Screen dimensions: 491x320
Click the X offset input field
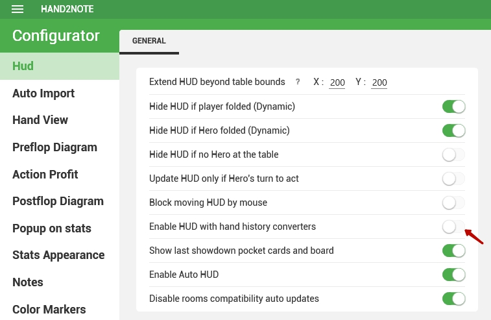337,82
